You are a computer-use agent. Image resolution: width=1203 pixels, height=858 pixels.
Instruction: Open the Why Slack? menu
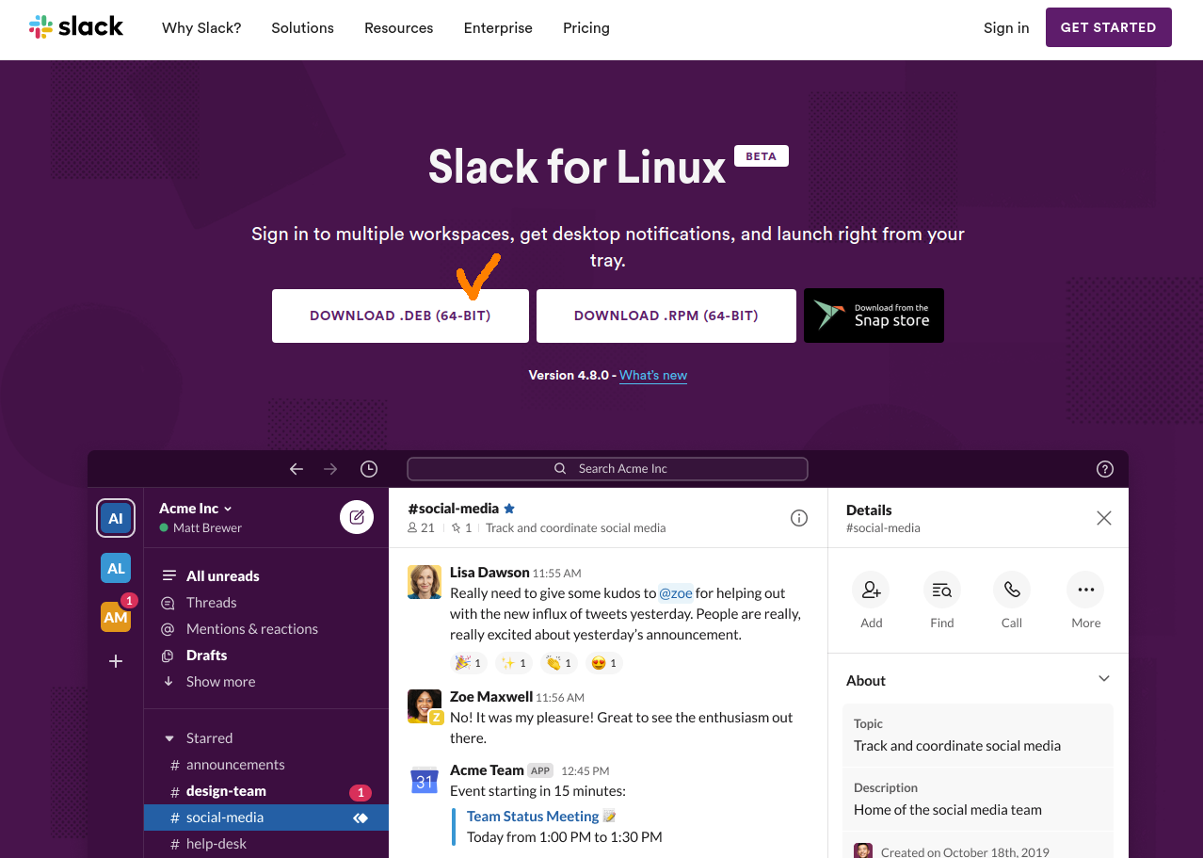201,28
